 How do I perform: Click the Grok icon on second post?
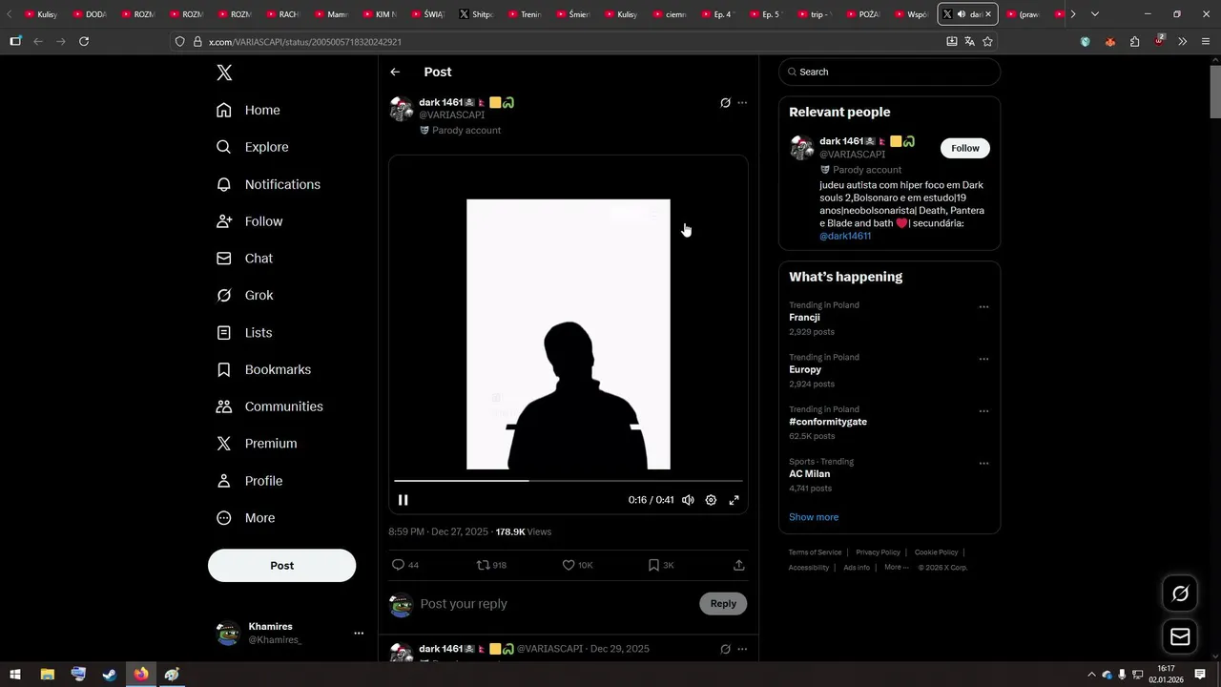[725, 649]
